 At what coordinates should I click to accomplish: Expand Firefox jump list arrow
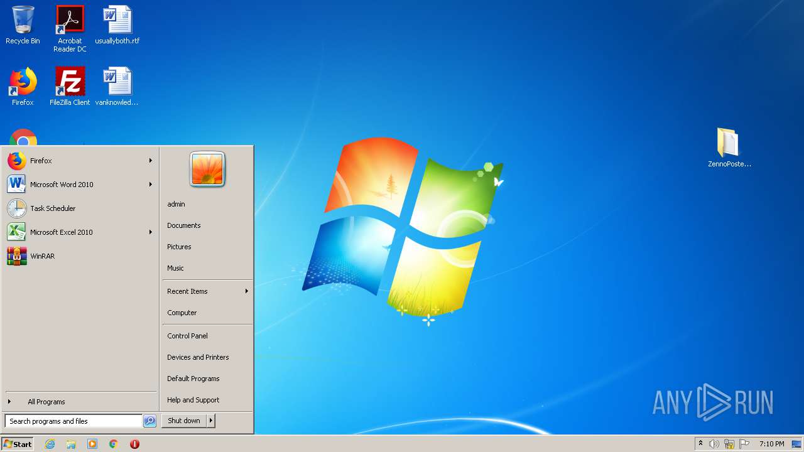pyautogui.click(x=151, y=161)
